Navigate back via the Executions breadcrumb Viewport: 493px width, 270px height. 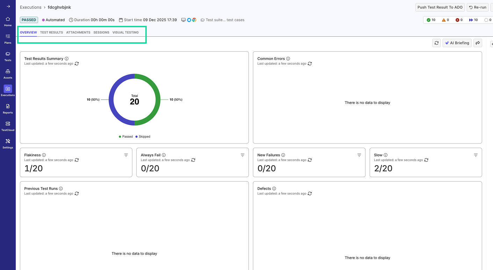tap(30, 7)
